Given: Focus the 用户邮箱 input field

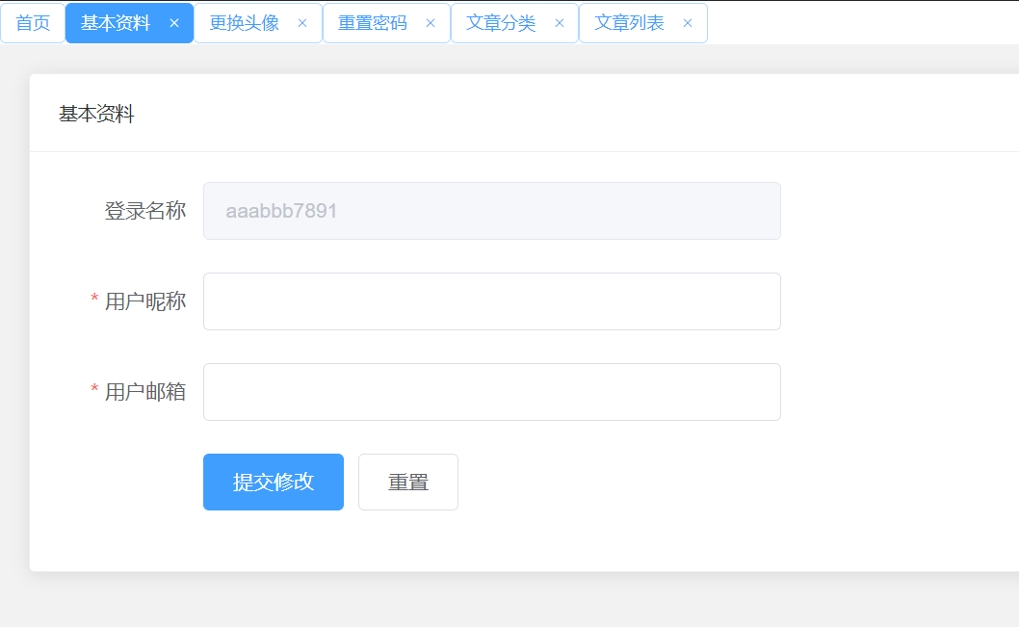Looking at the screenshot, I should pos(492,392).
